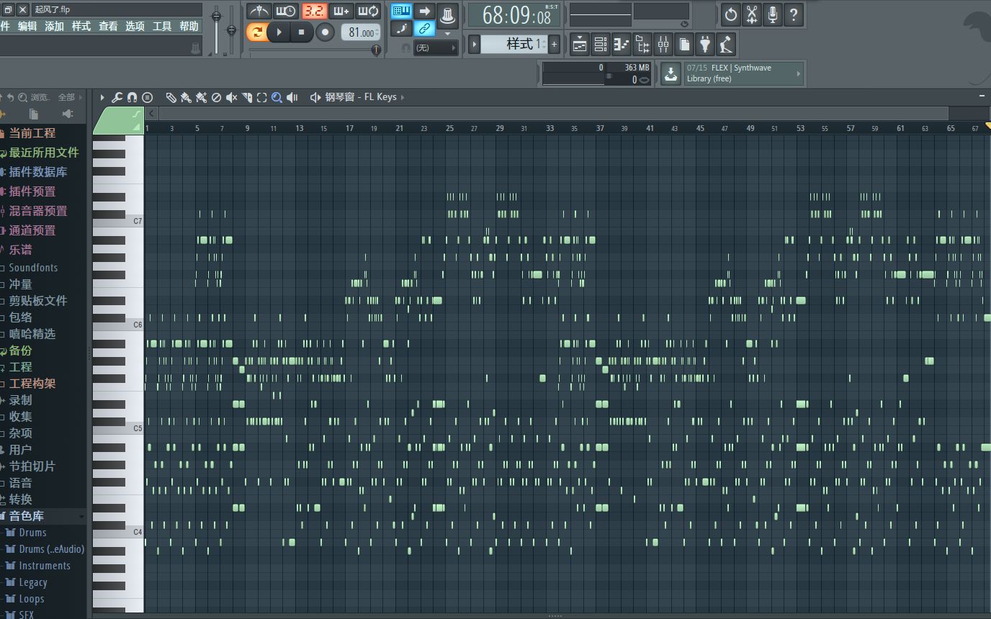Click the piano roll horizontal scrollbar
The height and width of the screenshot is (619, 991).
553,114
